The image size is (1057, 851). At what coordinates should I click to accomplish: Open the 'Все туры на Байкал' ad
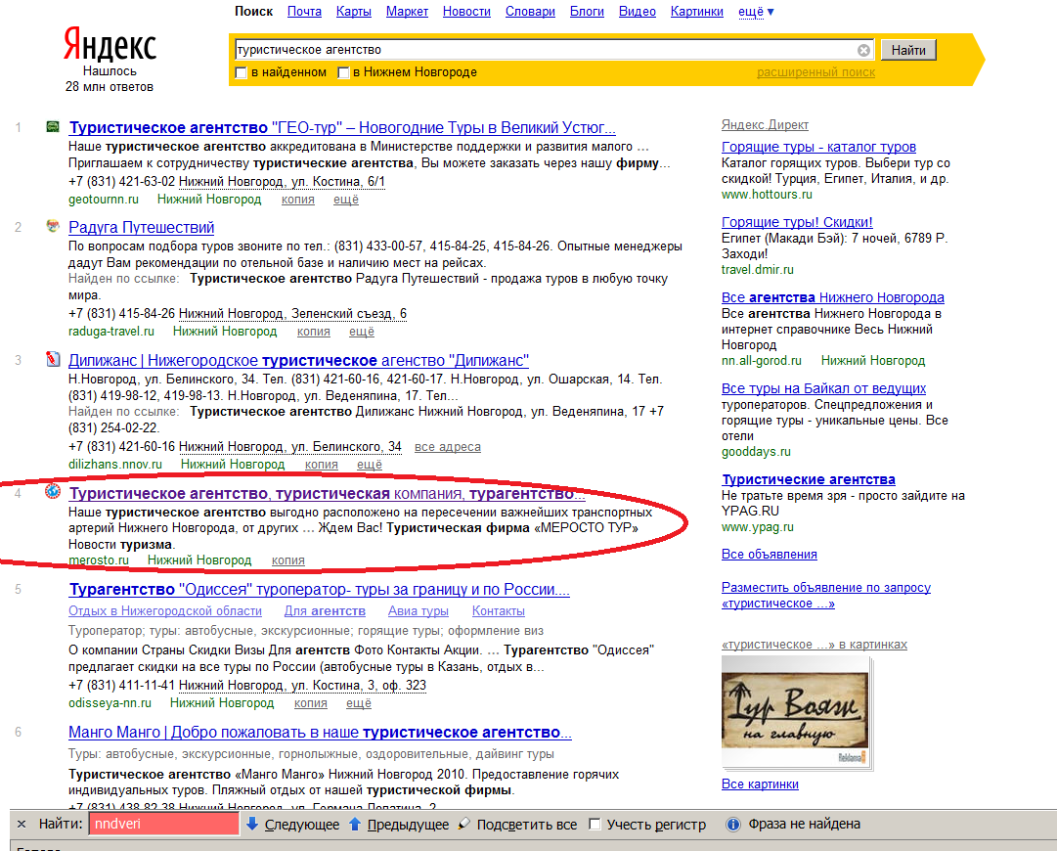tap(823, 389)
